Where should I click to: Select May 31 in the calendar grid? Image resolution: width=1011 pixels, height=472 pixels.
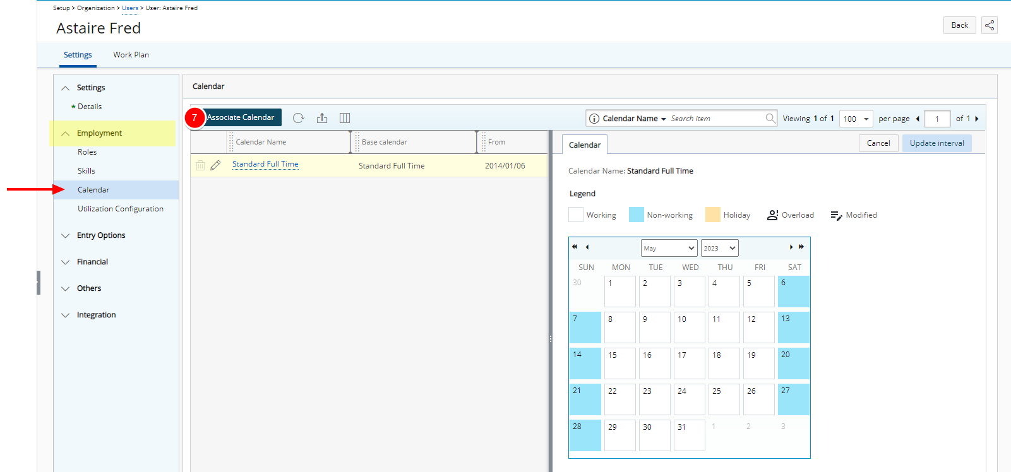(690, 435)
